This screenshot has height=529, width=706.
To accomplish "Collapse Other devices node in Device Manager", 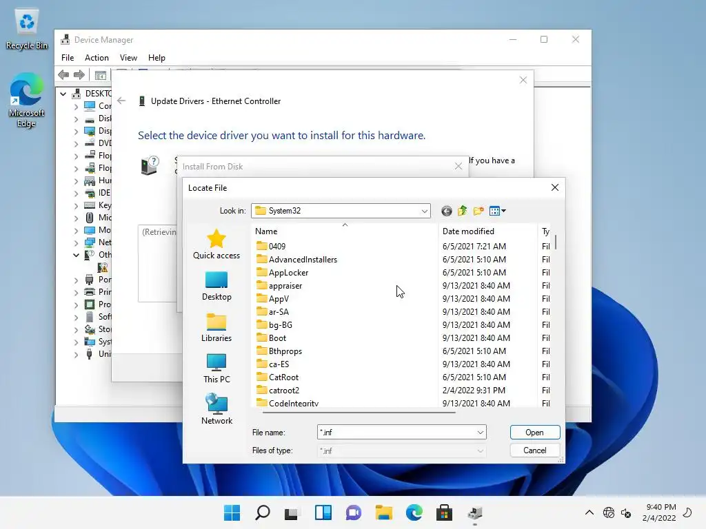I will click(76, 255).
